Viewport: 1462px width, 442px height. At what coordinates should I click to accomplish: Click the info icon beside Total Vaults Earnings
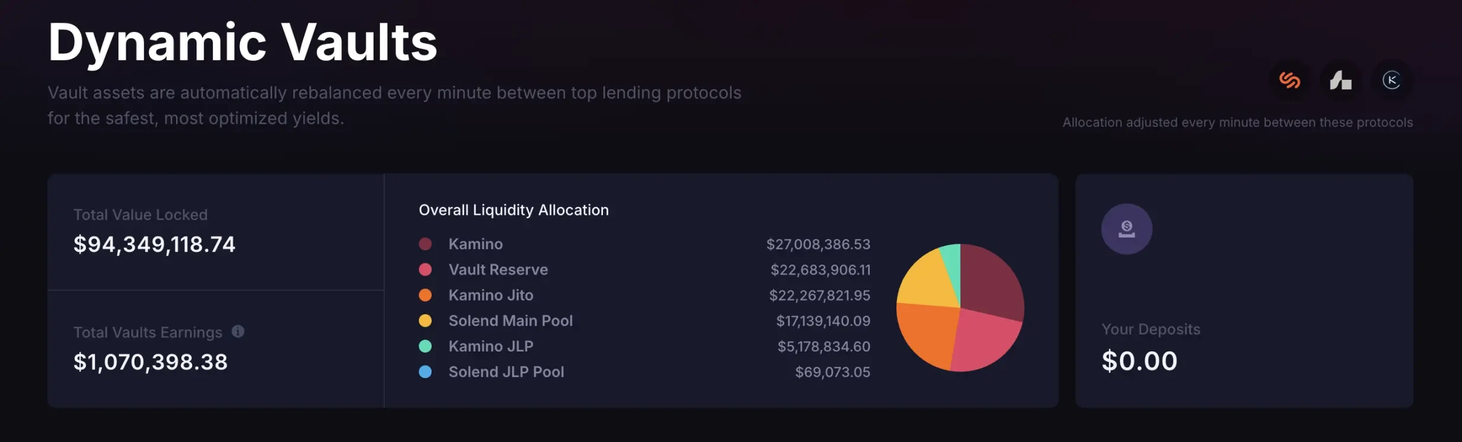[237, 332]
